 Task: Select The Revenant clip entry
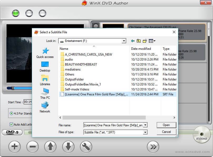point(166,32)
